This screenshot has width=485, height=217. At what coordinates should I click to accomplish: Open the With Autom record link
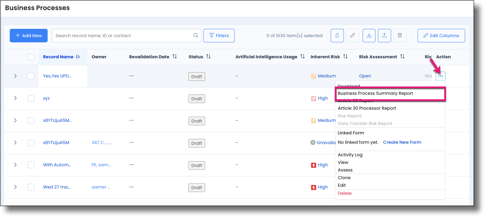click(x=57, y=165)
